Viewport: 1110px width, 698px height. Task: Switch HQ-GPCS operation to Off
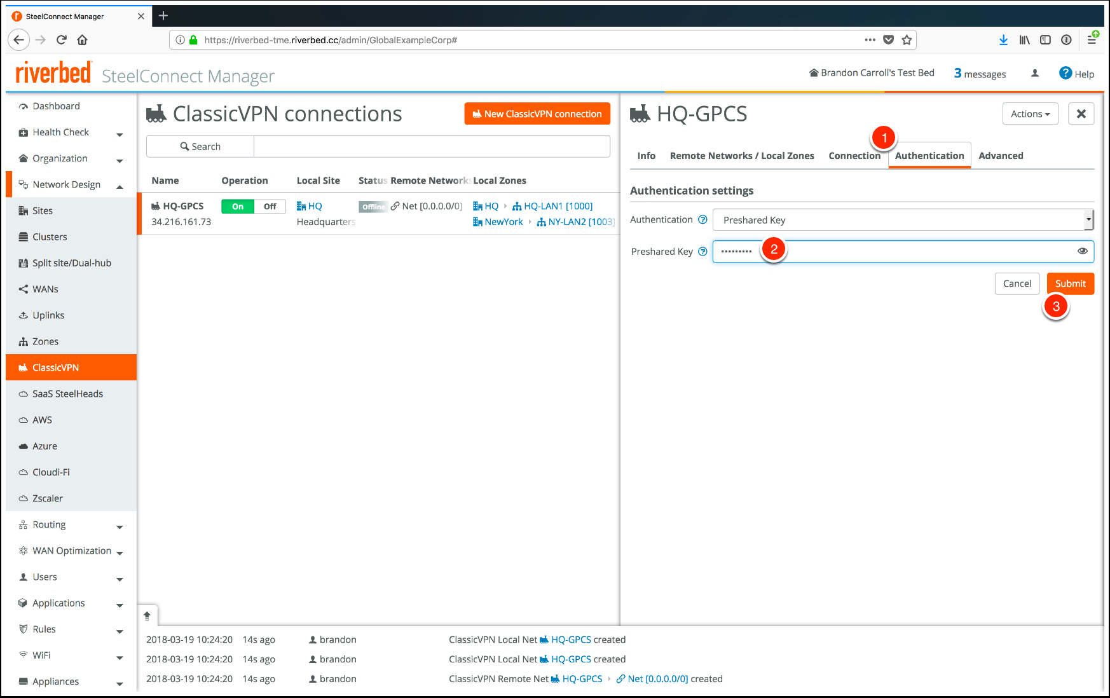point(270,207)
